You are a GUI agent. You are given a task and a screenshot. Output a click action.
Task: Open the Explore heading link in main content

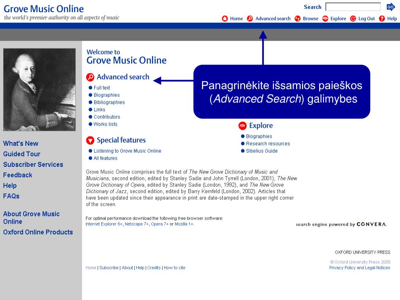click(x=261, y=125)
